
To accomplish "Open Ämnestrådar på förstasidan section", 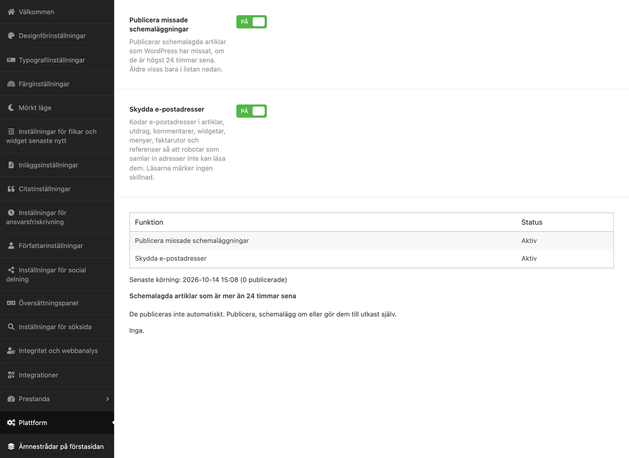I will coord(57,447).
